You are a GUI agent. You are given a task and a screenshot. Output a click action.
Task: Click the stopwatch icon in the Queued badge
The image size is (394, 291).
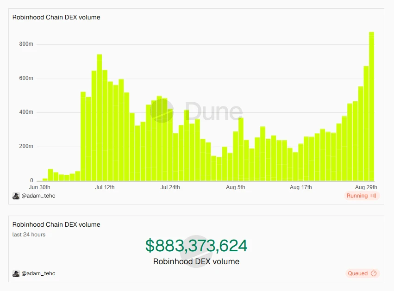[374, 273]
